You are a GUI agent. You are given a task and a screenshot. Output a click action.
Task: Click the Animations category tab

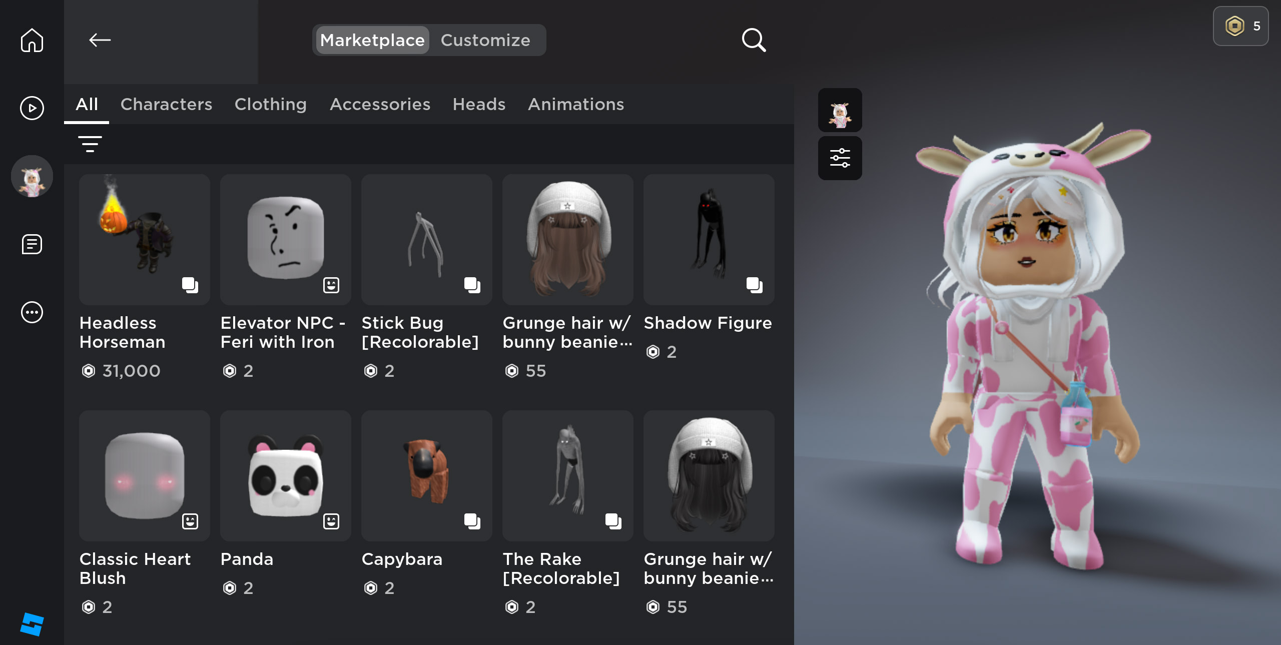tap(575, 105)
